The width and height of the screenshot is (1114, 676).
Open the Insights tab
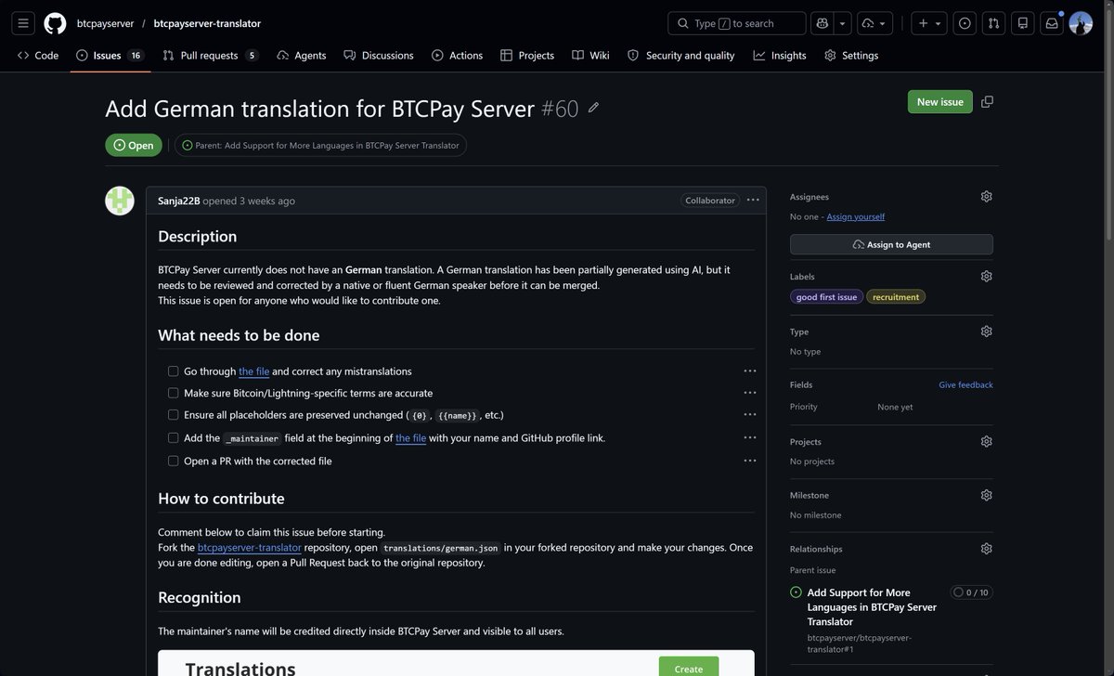point(780,56)
